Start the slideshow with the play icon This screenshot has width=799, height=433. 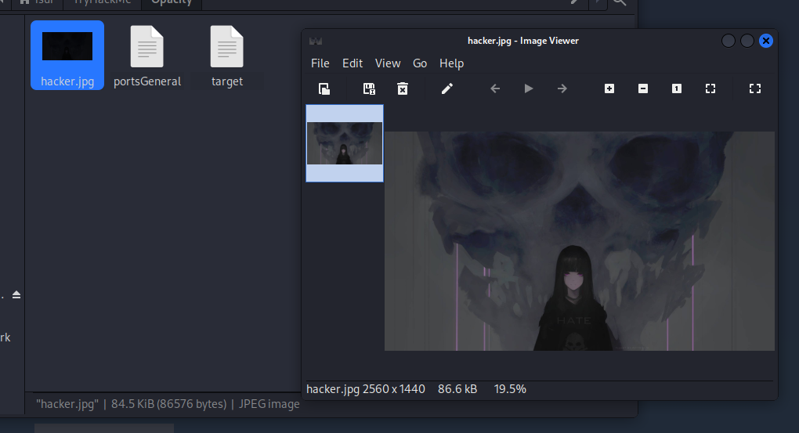(x=529, y=88)
